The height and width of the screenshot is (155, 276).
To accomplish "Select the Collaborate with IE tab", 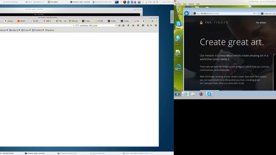I will coord(268,14).
